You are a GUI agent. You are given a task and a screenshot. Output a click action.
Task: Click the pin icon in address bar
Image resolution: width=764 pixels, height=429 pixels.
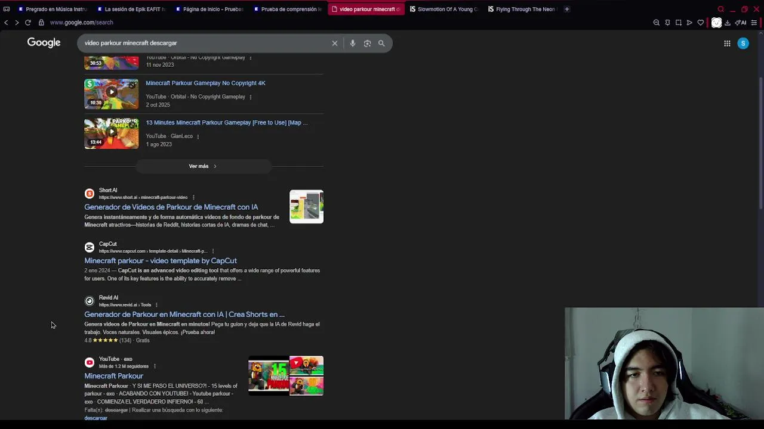click(667, 23)
